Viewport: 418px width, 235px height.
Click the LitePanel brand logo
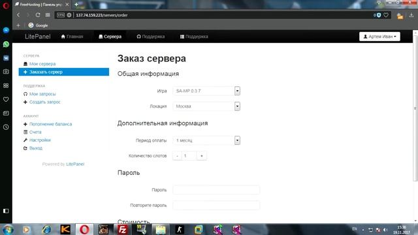38,37
